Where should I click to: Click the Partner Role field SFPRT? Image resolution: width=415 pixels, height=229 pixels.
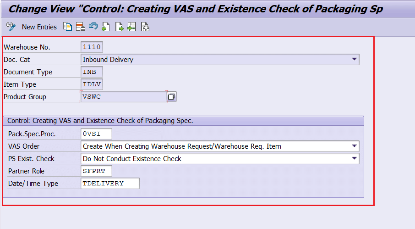96,171
